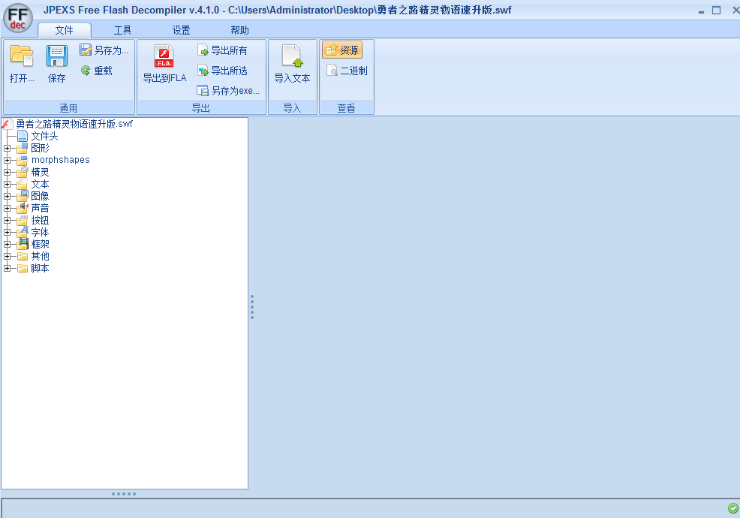Expand the morphshapes tree node
Image resolution: width=740 pixels, height=518 pixels.
tap(8, 161)
